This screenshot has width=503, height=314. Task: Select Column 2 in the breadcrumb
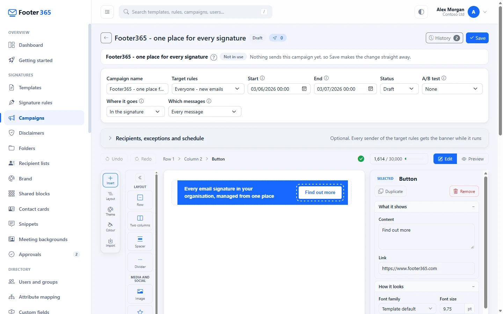click(193, 159)
